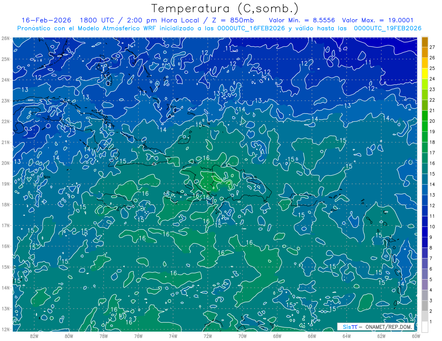The height and width of the screenshot is (341, 442).
Task: Select the "Z = 850mb" pressure level text
Action: 234,20
